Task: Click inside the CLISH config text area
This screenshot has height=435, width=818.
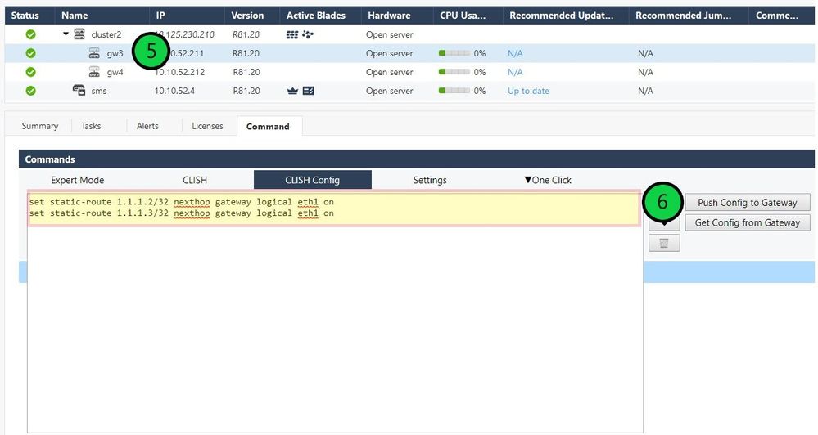Action: pos(328,327)
